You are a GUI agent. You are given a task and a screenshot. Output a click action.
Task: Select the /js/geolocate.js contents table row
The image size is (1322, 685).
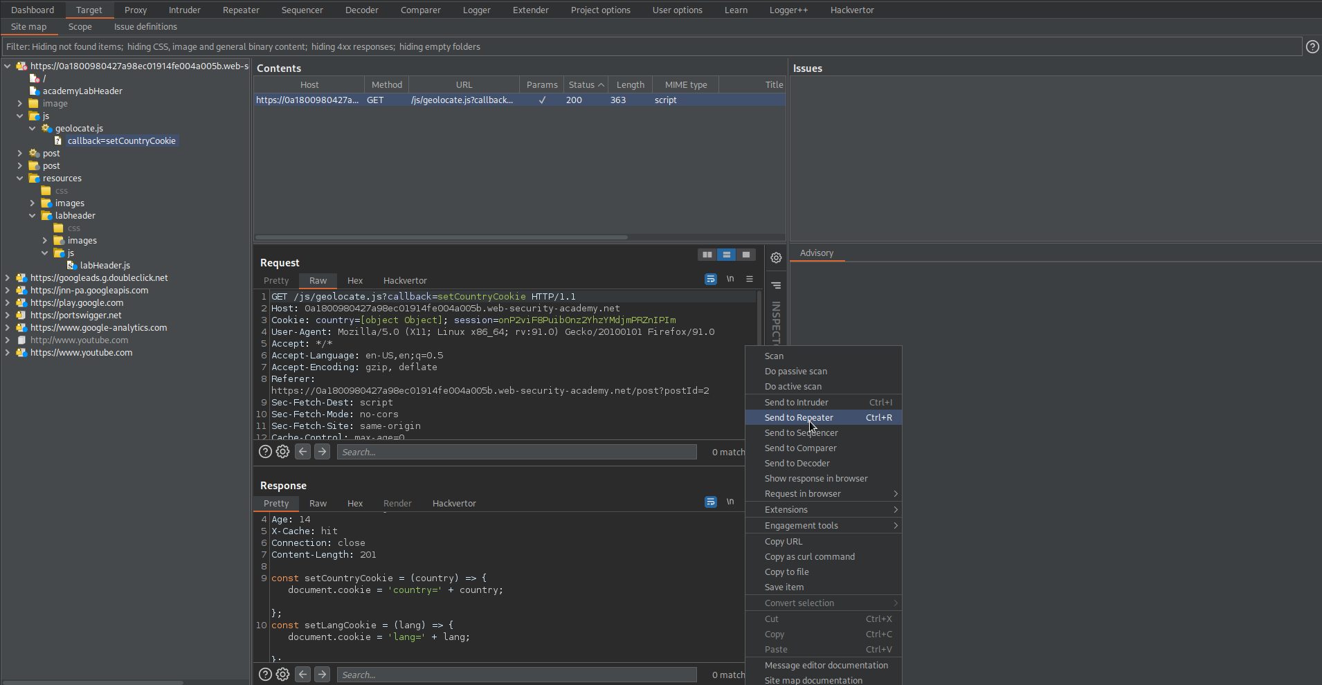(x=519, y=100)
